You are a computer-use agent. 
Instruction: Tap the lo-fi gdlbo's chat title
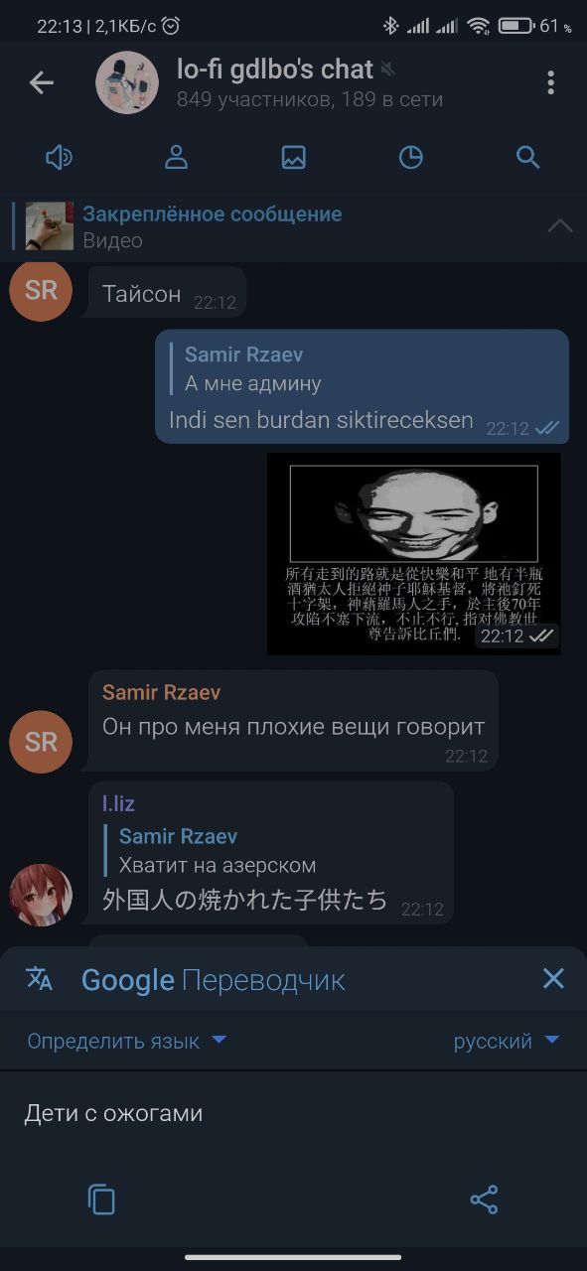click(x=275, y=70)
